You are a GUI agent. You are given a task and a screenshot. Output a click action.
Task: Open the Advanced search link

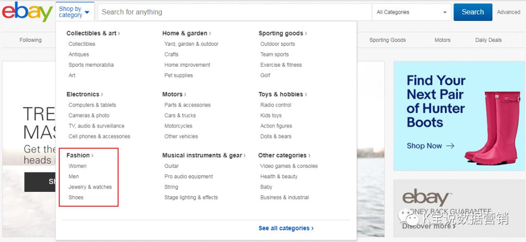(x=508, y=12)
